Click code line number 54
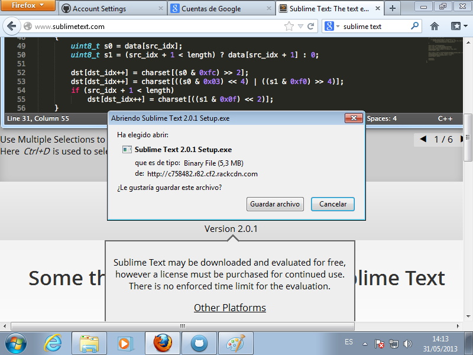 (x=21, y=91)
